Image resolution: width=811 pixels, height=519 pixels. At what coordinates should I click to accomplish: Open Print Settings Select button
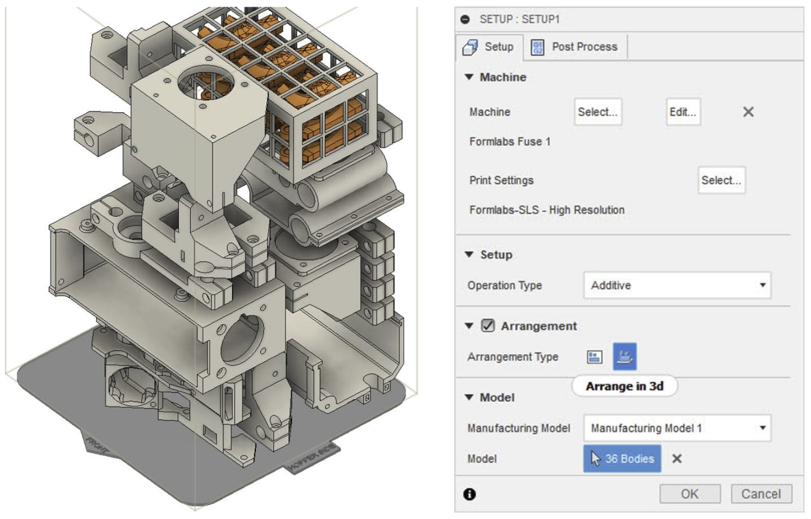(x=721, y=180)
